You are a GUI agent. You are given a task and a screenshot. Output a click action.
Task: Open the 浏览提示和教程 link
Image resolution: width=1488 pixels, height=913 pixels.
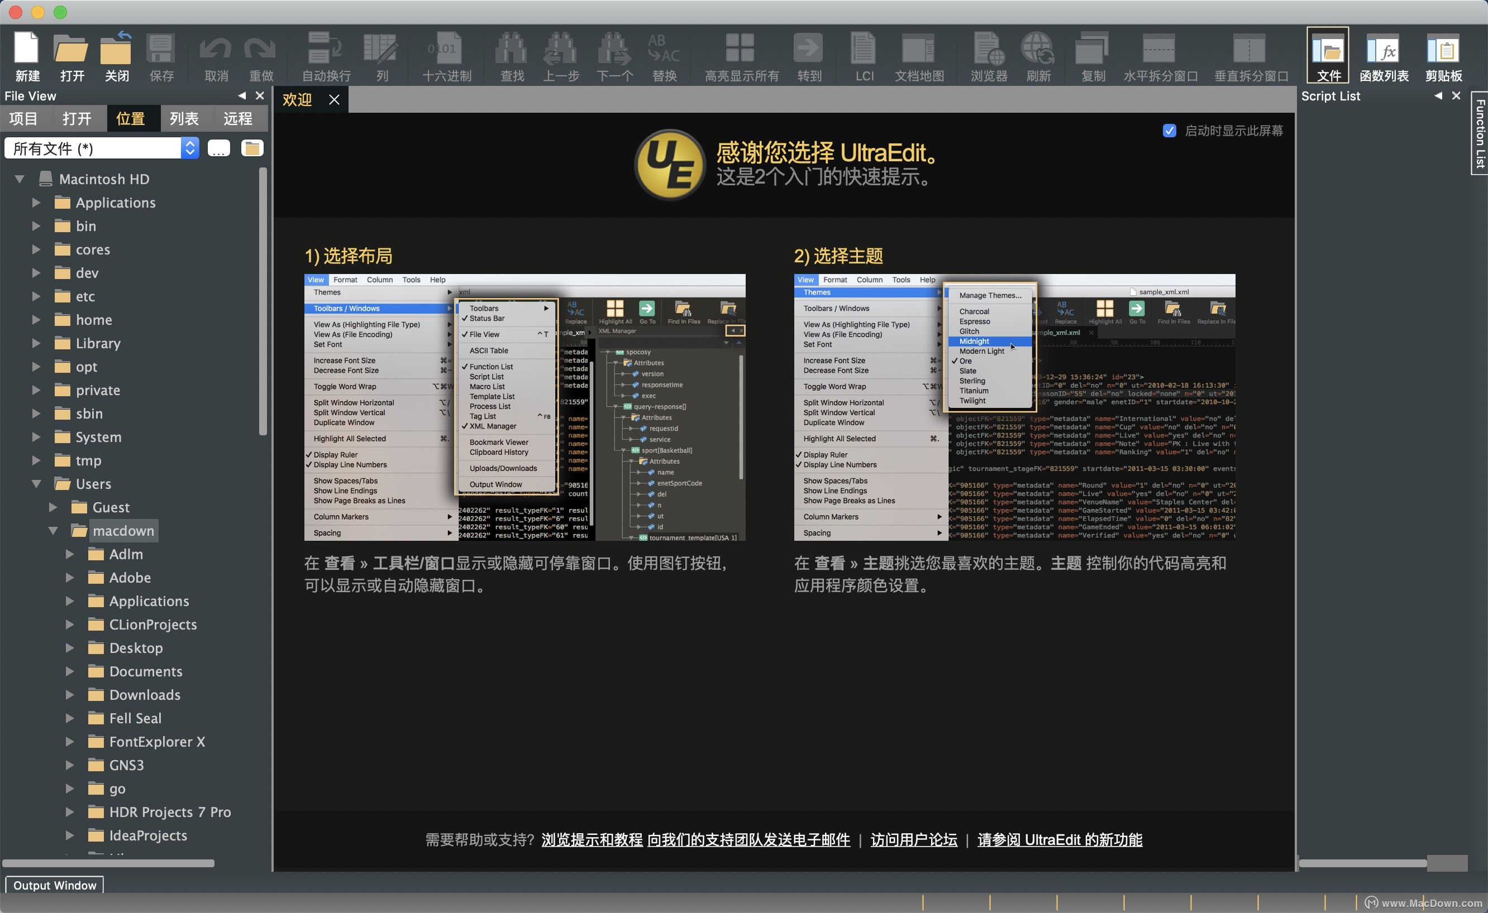pyautogui.click(x=592, y=839)
